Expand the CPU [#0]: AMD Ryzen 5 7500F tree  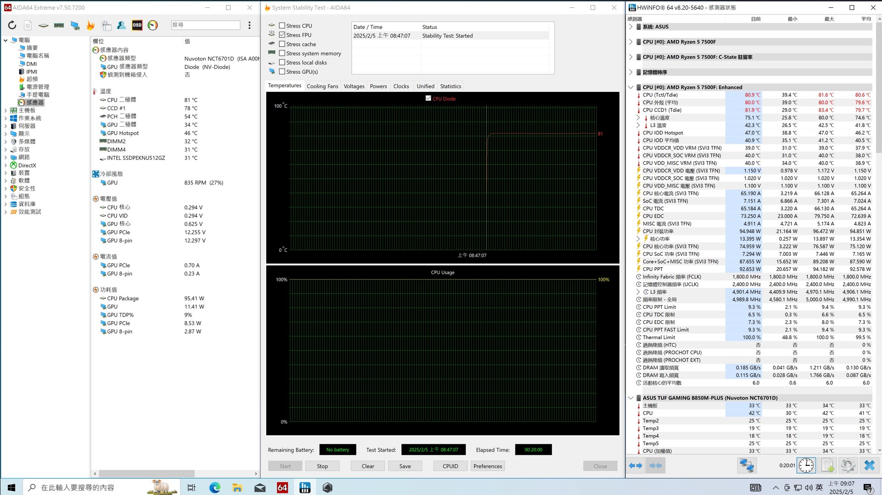[x=630, y=42]
